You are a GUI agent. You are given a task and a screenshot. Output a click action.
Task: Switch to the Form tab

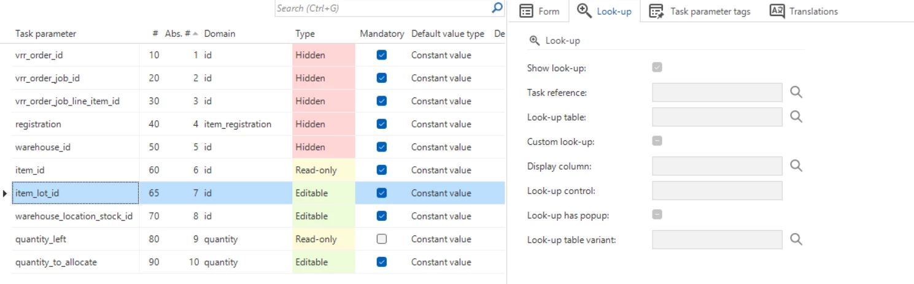pyautogui.click(x=540, y=11)
